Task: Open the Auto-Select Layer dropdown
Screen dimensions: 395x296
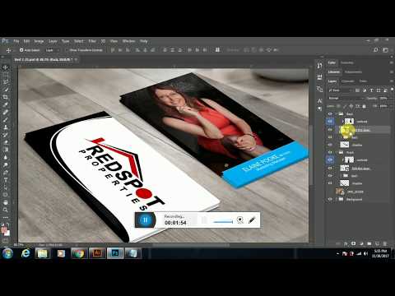Action: coord(53,50)
